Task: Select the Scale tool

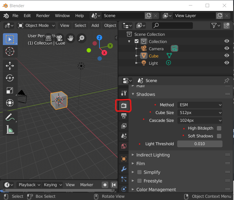Action: point(10,90)
